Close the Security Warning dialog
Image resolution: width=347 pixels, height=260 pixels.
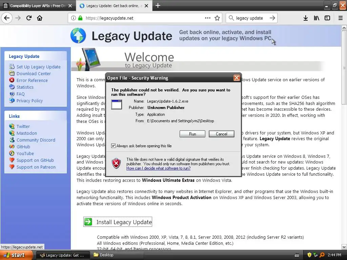237,78
